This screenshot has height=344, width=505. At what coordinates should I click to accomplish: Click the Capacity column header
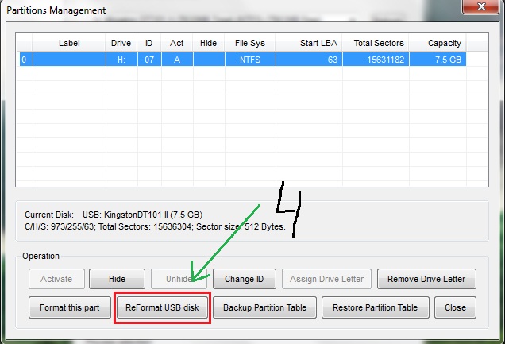coord(444,43)
